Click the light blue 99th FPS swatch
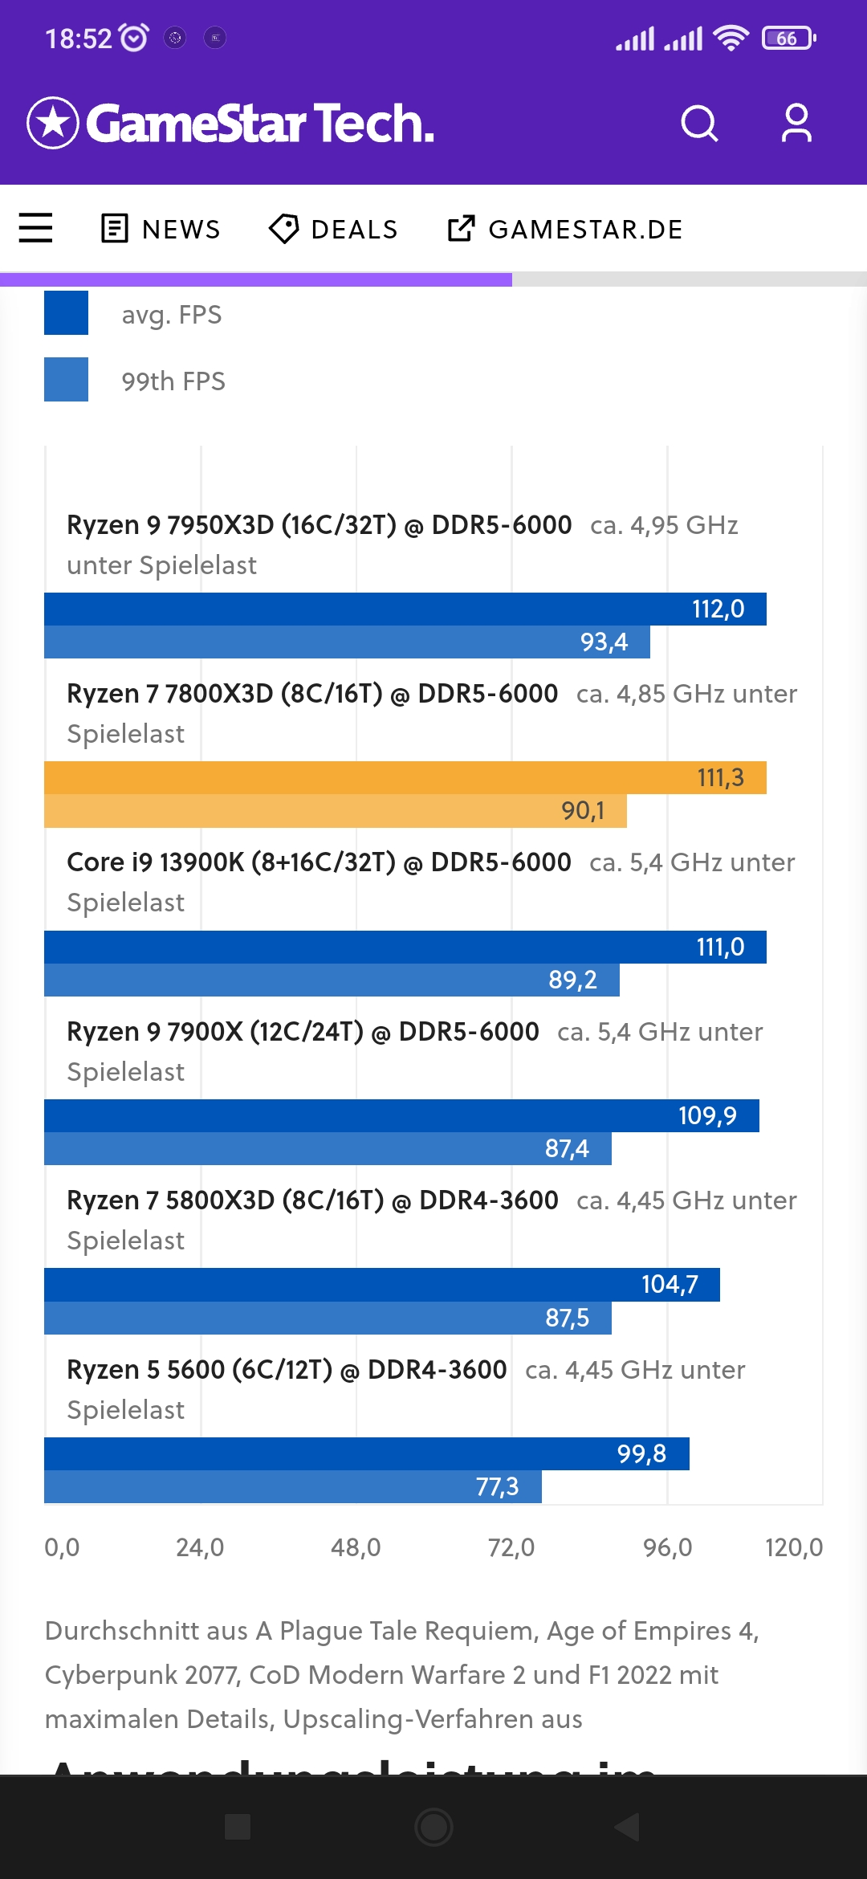867x1879 pixels. [66, 380]
